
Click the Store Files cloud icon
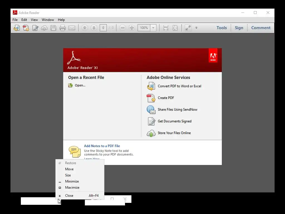(151, 133)
